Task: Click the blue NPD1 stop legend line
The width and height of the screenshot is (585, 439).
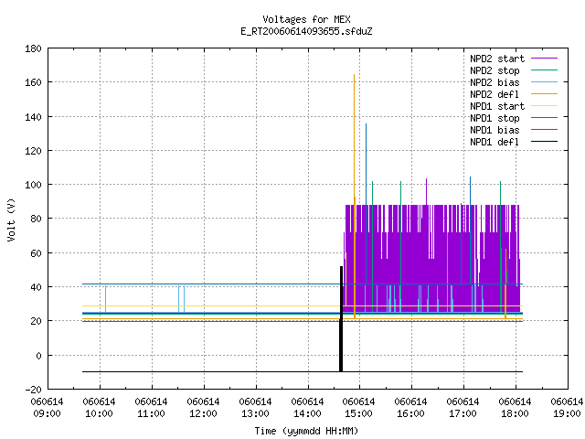Action: pyautogui.click(x=545, y=118)
